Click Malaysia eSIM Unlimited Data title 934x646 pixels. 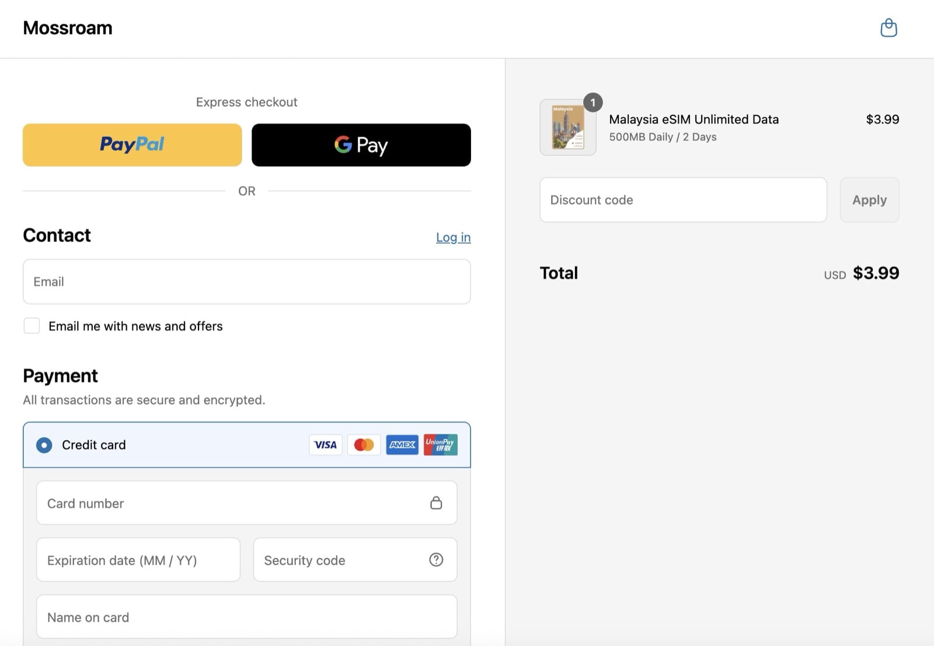click(693, 120)
